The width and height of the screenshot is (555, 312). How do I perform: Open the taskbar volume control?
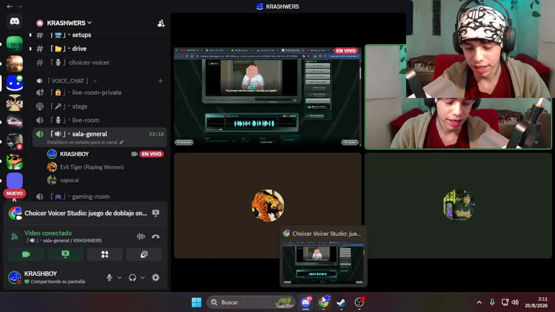[515, 302]
